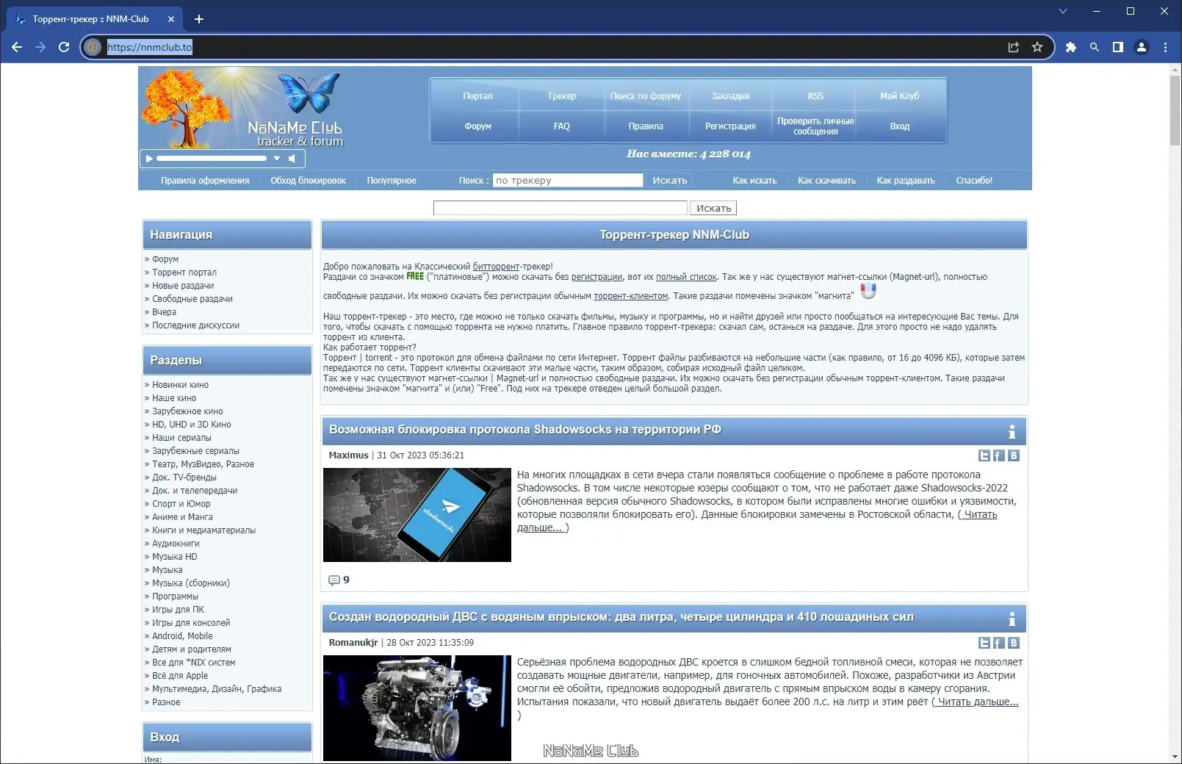Open info icon for Shadowsocks article
This screenshot has width=1182, height=764.
[1012, 431]
